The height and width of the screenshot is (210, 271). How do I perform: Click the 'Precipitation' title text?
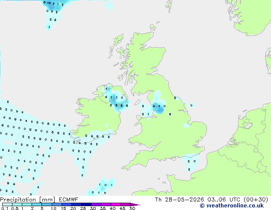(x=18, y=200)
